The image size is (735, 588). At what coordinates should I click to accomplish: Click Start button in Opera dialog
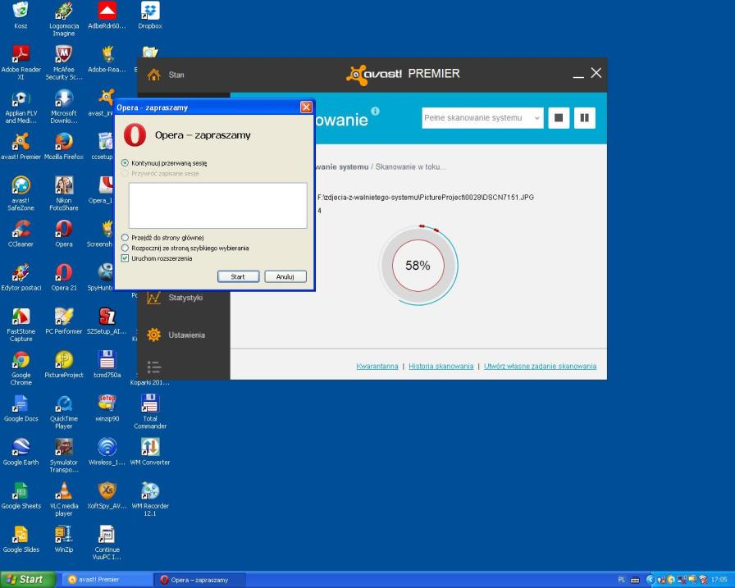[238, 276]
